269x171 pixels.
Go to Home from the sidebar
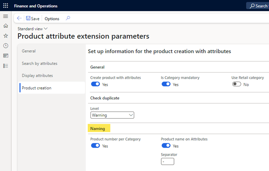point(6,26)
